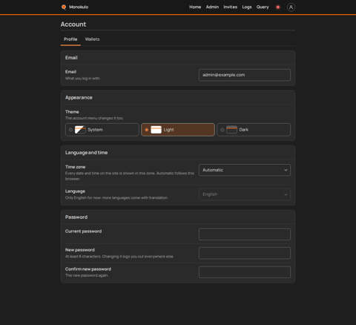This screenshot has width=356, height=325.
Task: Focus the New password field
Action: pos(245,253)
